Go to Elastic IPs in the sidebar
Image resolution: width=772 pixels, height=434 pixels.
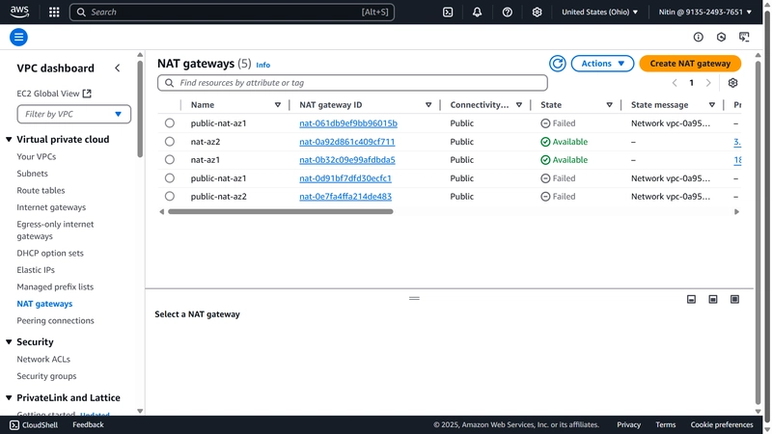tap(36, 270)
